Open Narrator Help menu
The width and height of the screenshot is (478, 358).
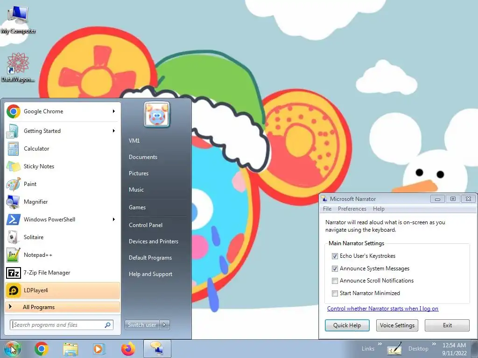(378, 209)
